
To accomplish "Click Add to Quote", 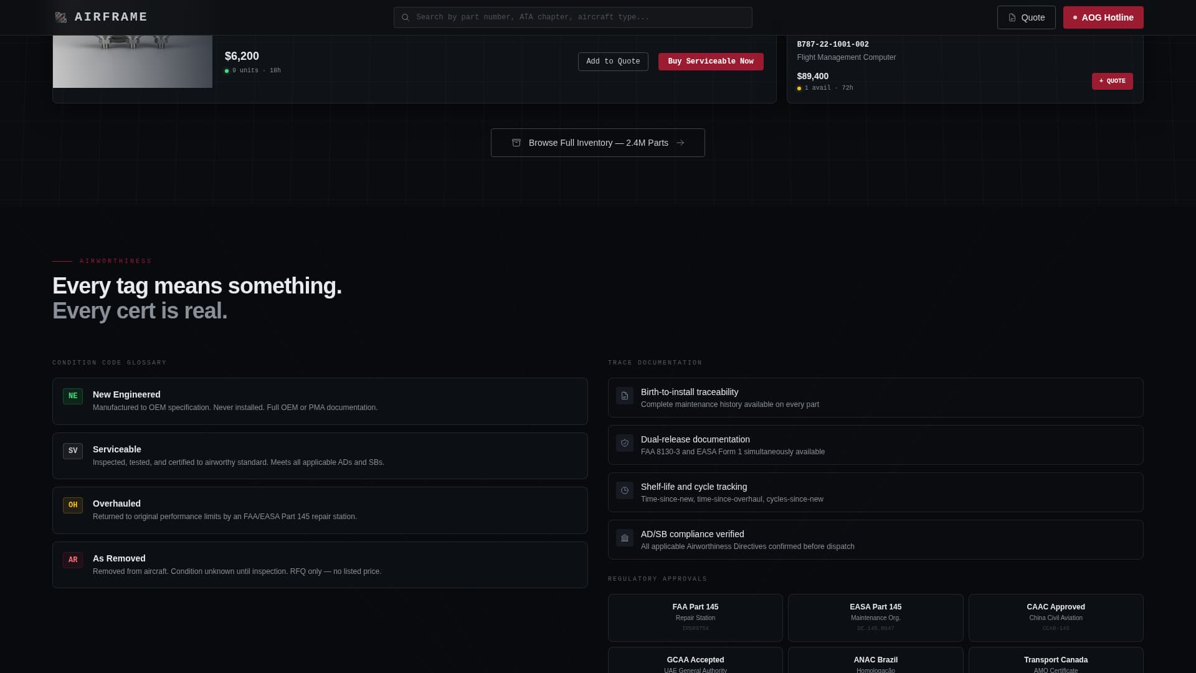I will (613, 61).
